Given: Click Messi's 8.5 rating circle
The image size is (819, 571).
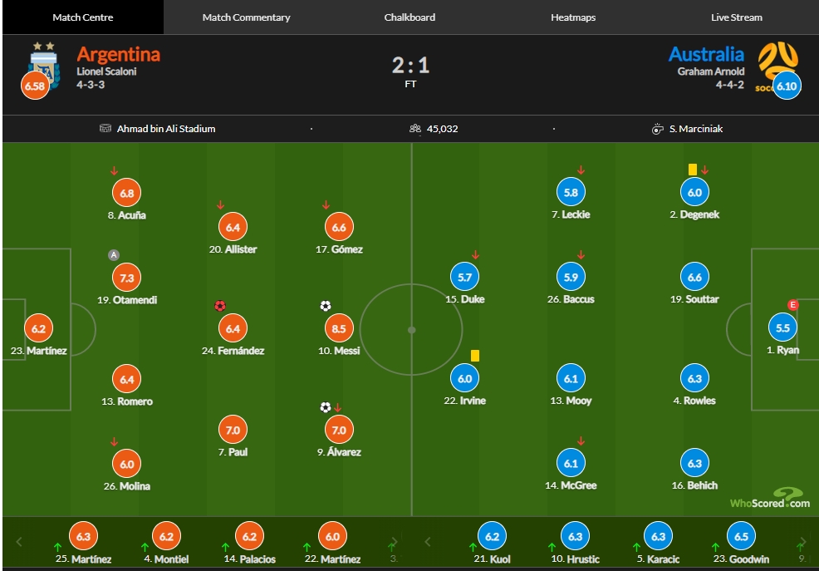Looking at the screenshot, I should point(339,328).
